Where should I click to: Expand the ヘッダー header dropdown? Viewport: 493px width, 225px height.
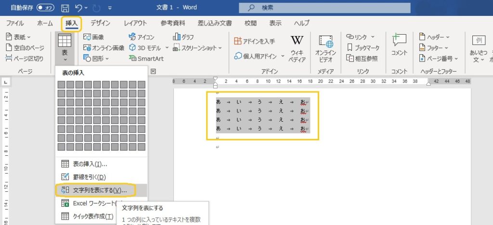tap(434, 37)
